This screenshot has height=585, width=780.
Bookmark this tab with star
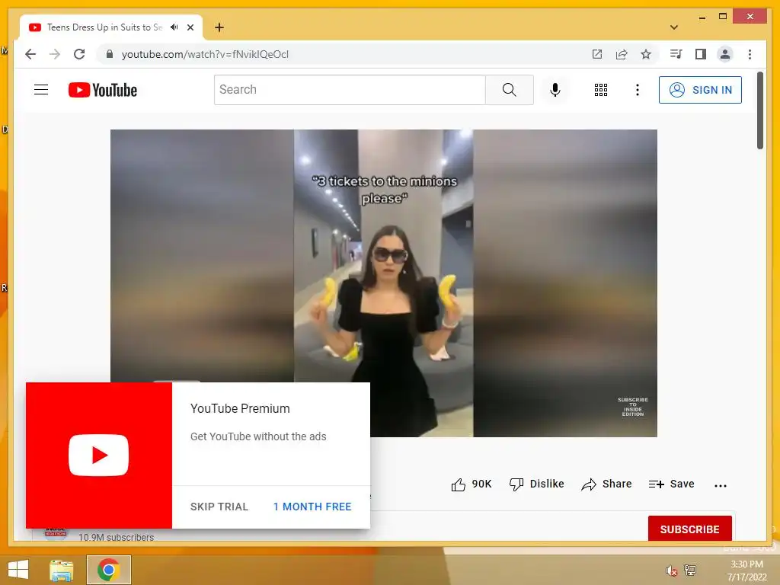pos(646,54)
